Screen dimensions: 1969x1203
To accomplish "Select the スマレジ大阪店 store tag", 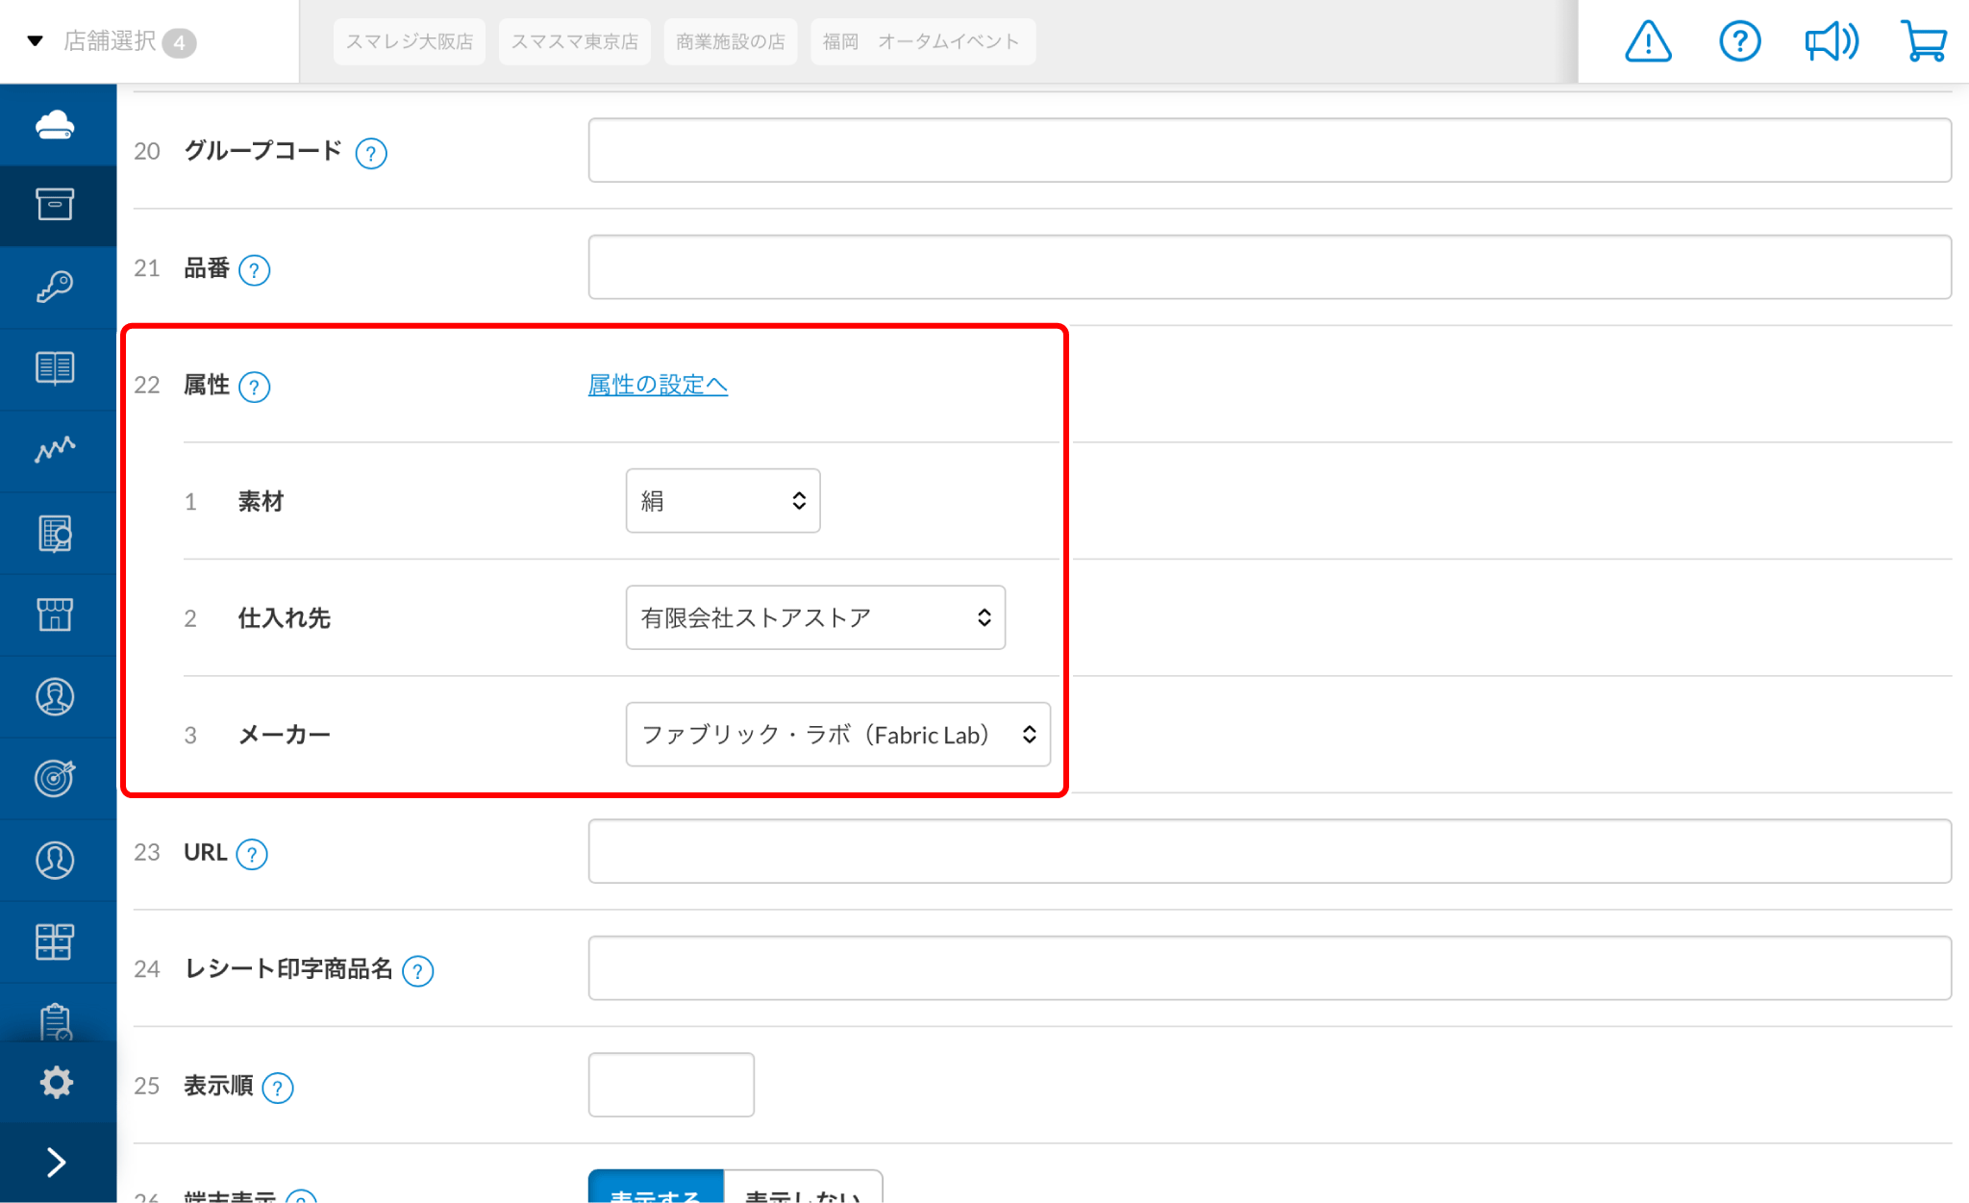I will [410, 41].
